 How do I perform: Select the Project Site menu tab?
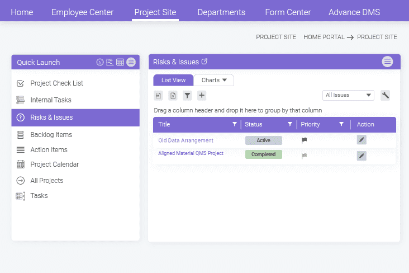[155, 12]
